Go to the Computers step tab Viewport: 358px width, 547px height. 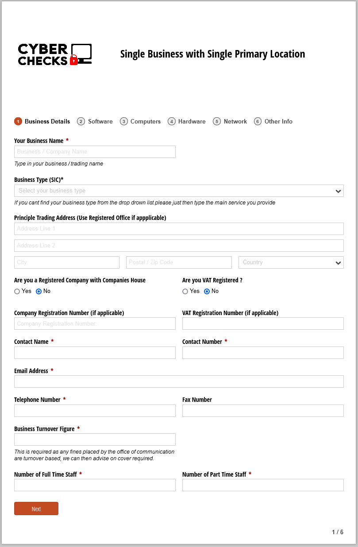click(x=140, y=121)
